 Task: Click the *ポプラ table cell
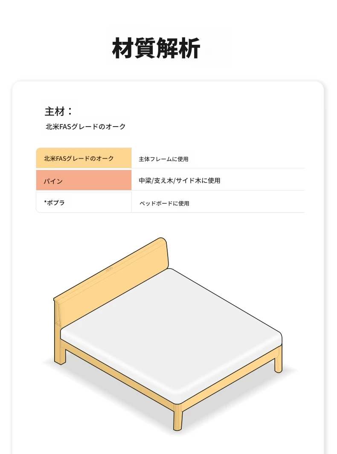[x=84, y=202]
